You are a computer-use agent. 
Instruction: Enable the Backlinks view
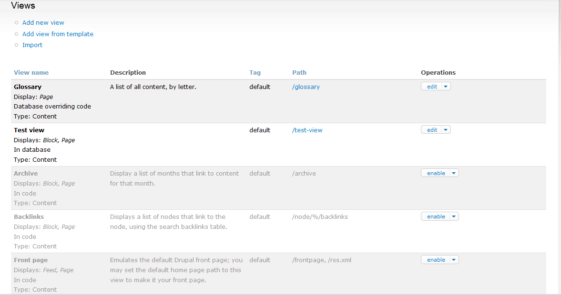pyautogui.click(x=436, y=216)
